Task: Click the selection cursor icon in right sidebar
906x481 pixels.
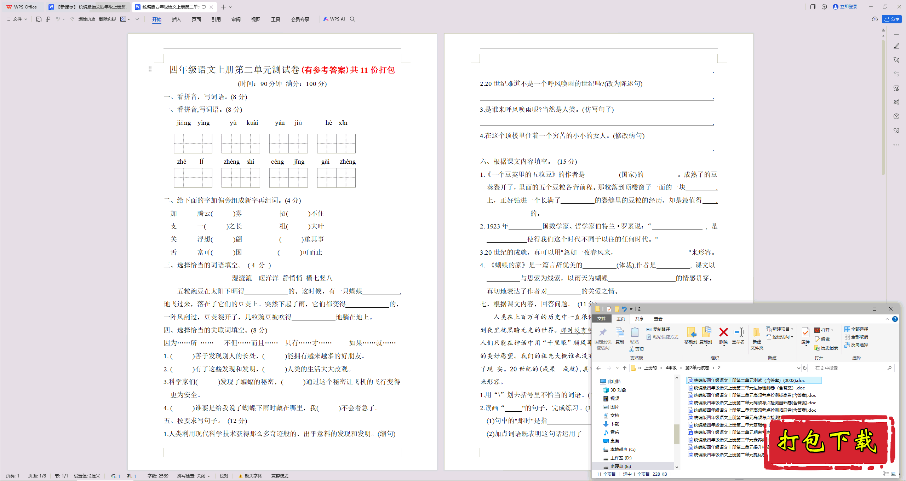Action: pos(896,60)
